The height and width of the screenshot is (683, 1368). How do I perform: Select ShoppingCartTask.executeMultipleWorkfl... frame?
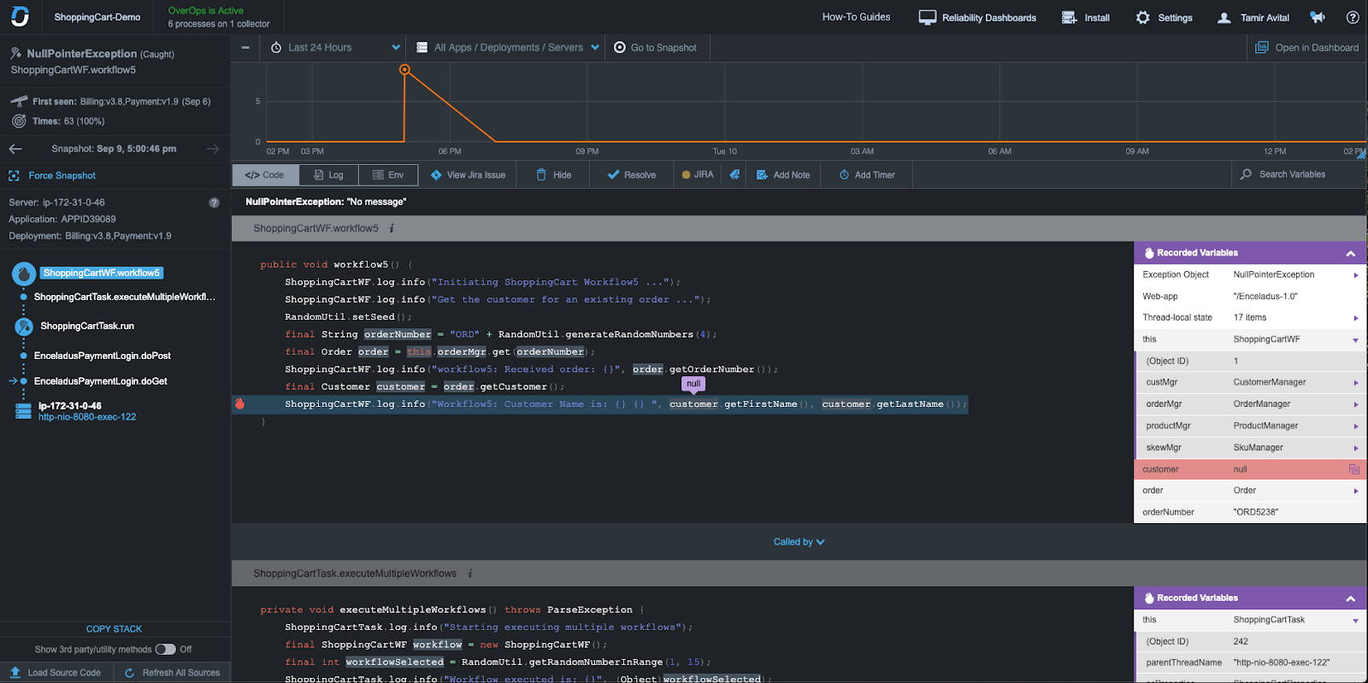coord(125,297)
